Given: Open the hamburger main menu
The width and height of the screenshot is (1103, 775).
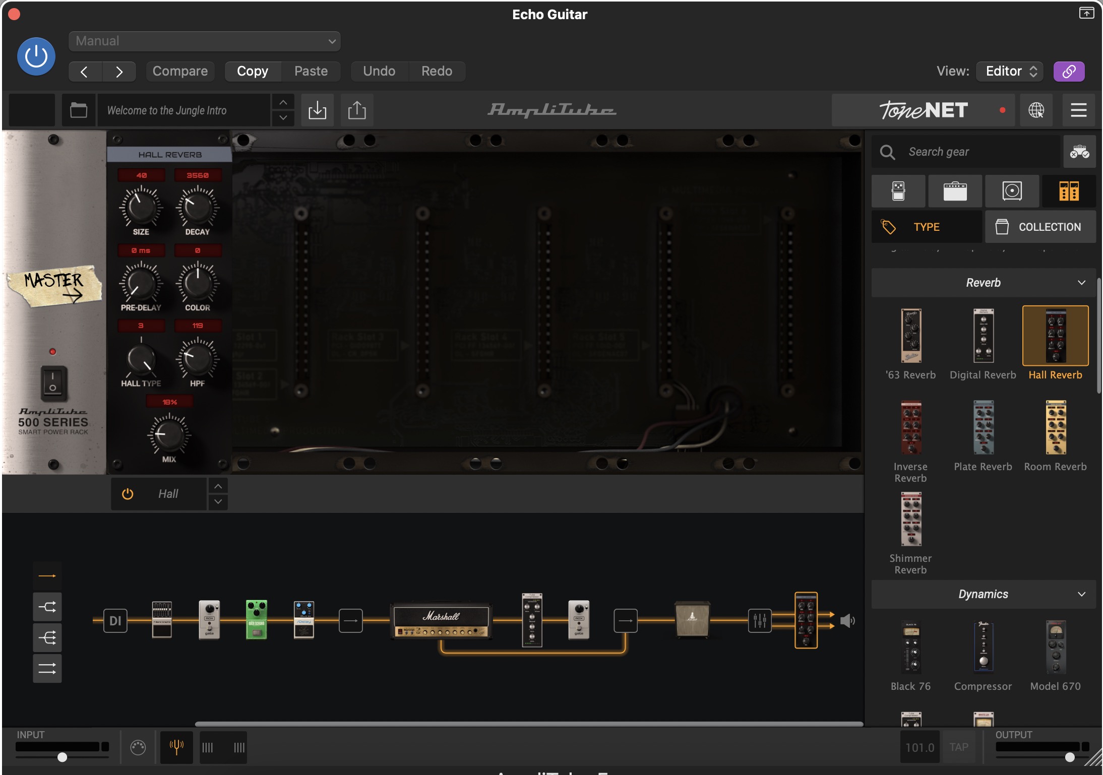Looking at the screenshot, I should [1078, 110].
